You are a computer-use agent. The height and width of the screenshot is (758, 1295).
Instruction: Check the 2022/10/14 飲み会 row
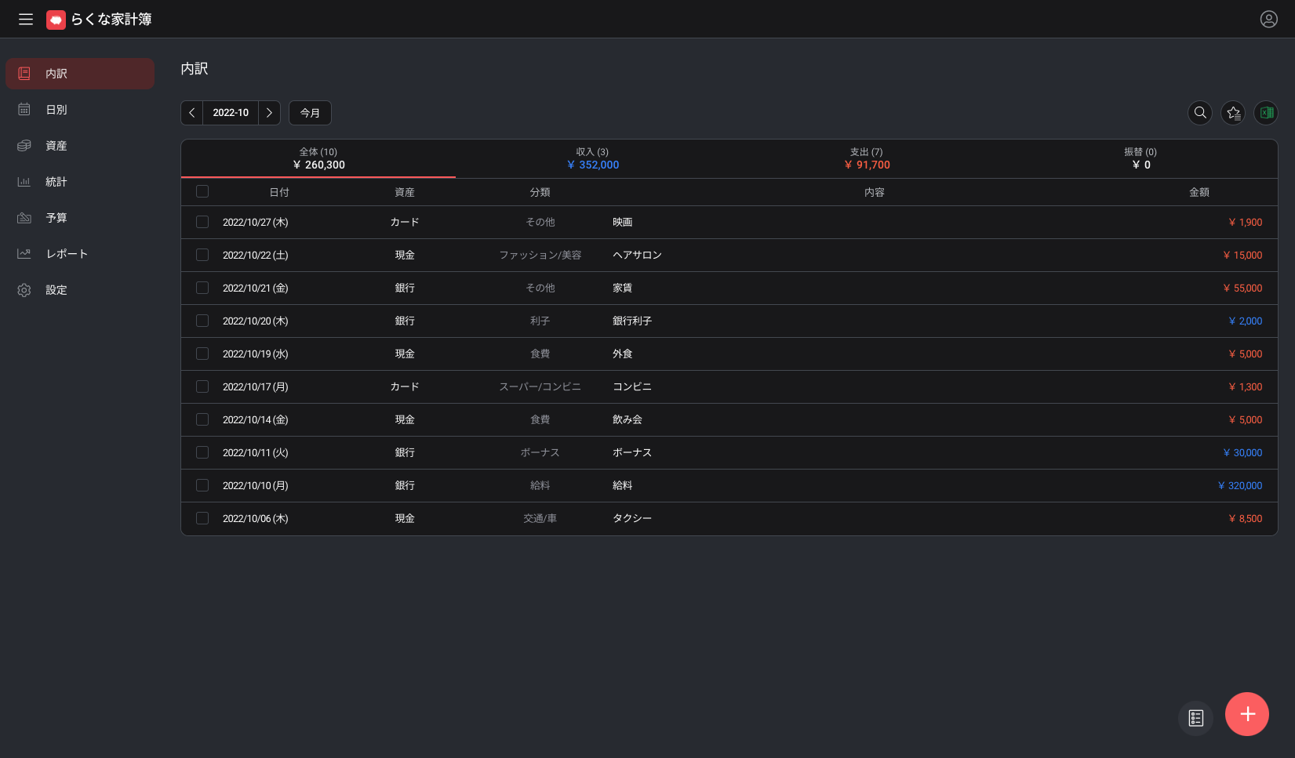pos(202,419)
